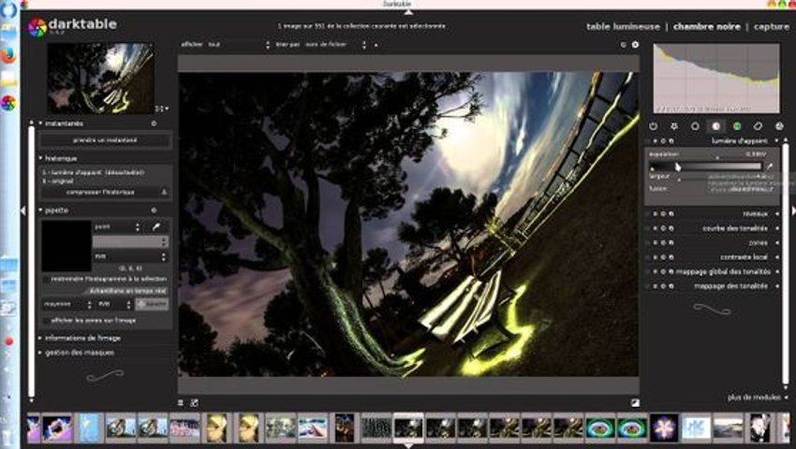Click darktable icon in the left dock
796x449 pixels.
pyautogui.click(x=8, y=103)
